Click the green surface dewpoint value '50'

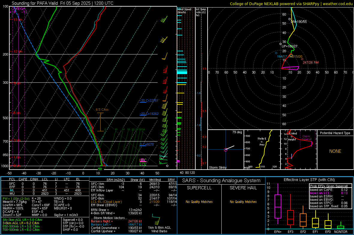(100, 169)
